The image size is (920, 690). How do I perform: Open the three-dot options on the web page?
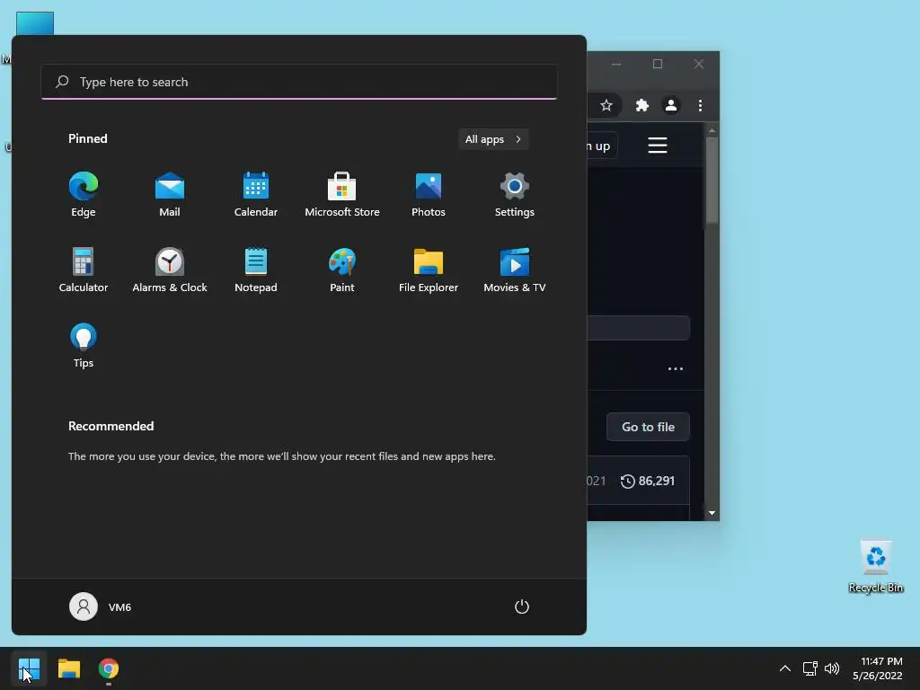[676, 368]
